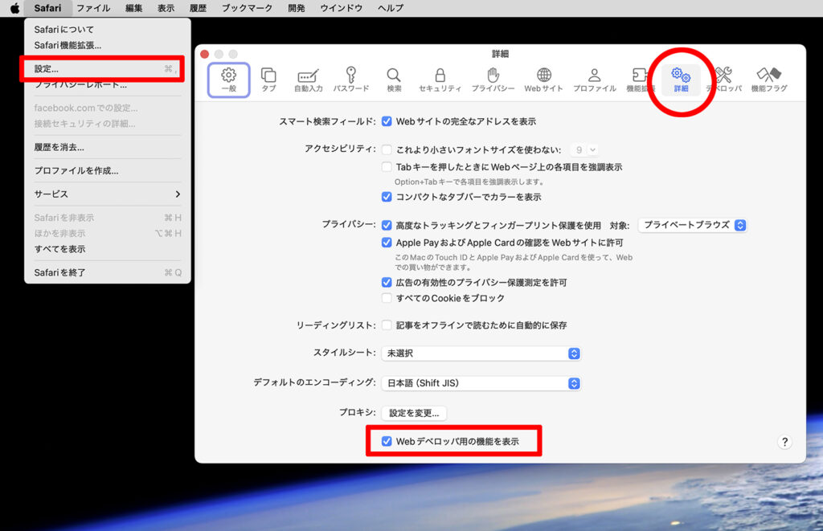This screenshot has height=531, width=823.
Task: Open the Passwords (パスワード) pane
Action: [x=351, y=80]
